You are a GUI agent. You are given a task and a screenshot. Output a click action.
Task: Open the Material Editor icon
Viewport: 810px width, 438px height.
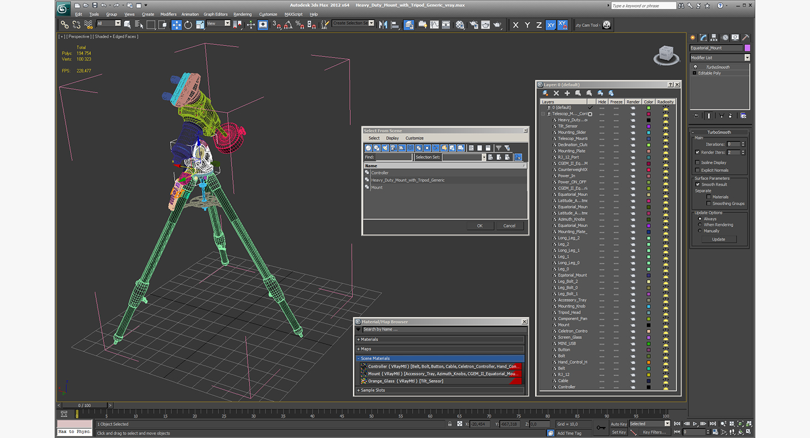(x=460, y=25)
